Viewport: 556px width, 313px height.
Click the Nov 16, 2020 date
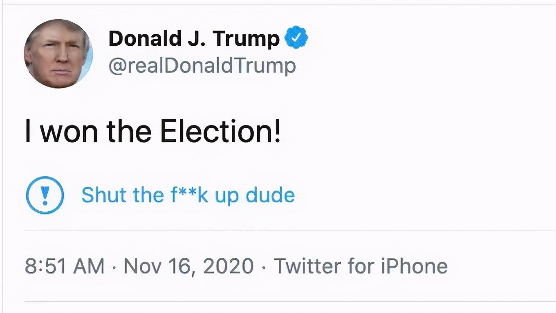point(188,266)
